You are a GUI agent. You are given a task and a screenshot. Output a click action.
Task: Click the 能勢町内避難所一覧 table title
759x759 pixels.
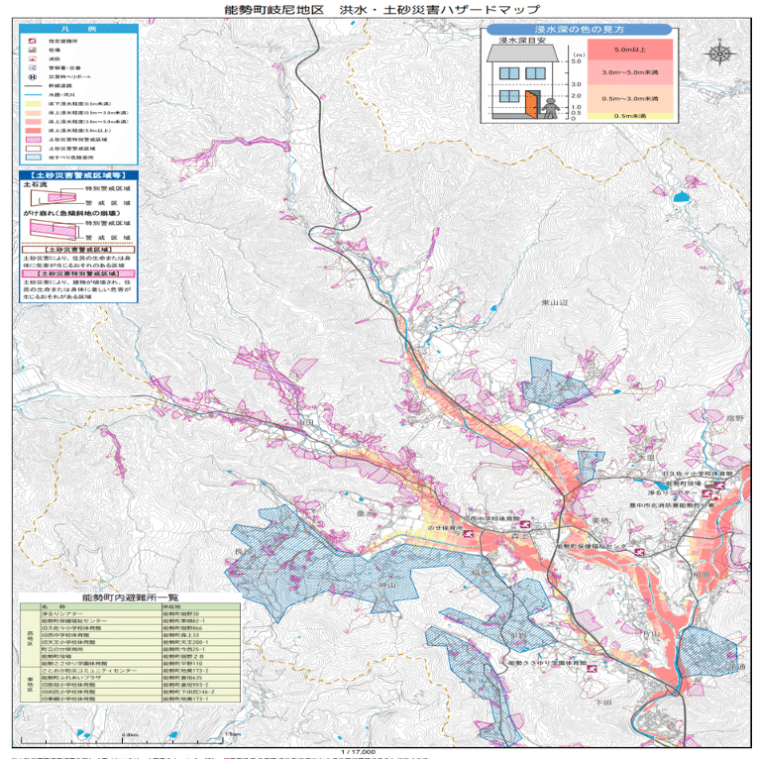click(130, 596)
